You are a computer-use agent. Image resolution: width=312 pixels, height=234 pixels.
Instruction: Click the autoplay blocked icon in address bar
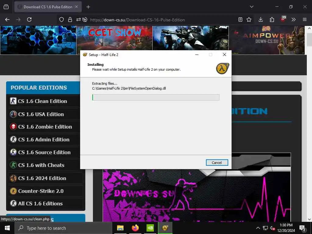[x=85, y=19]
